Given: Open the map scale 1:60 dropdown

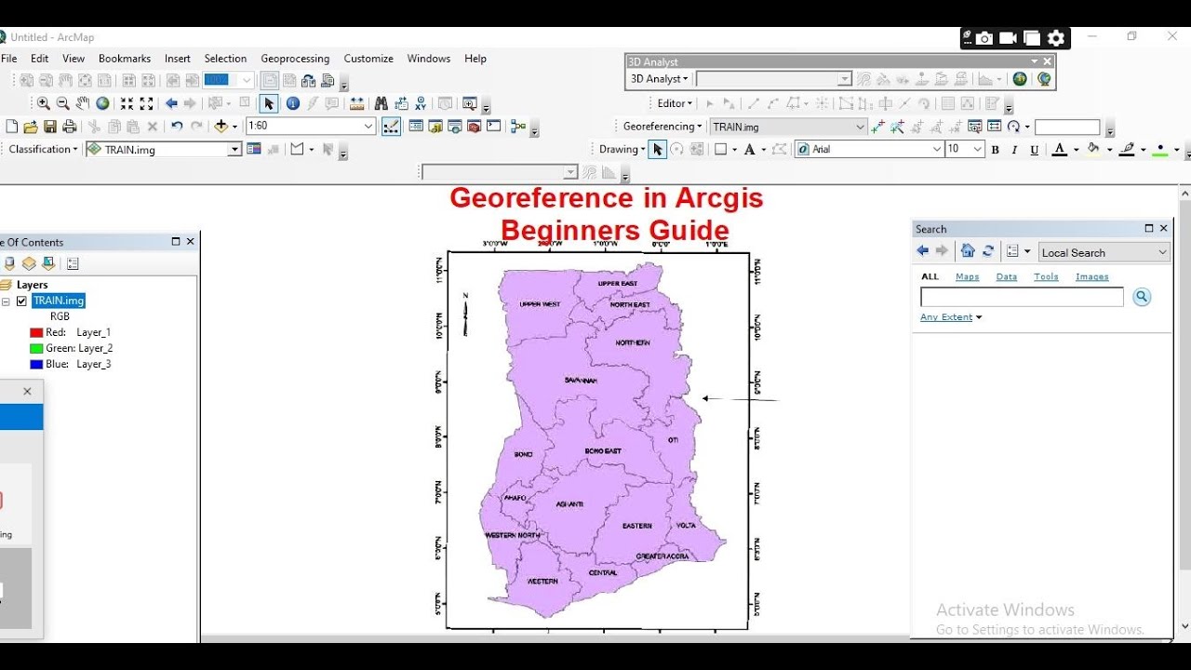Looking at the screenshot, I should (x=368, y=127).
